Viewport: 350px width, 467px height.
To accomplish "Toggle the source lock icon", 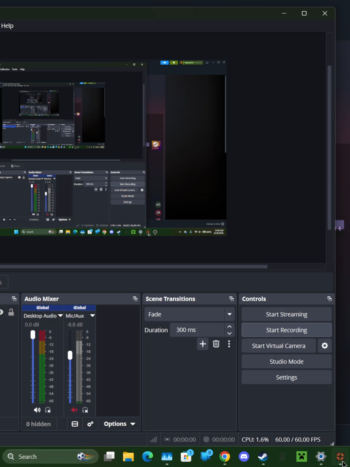I will click(11, 312).
